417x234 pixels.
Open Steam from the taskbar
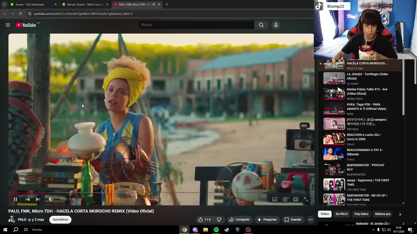click(x=227, y=230)
